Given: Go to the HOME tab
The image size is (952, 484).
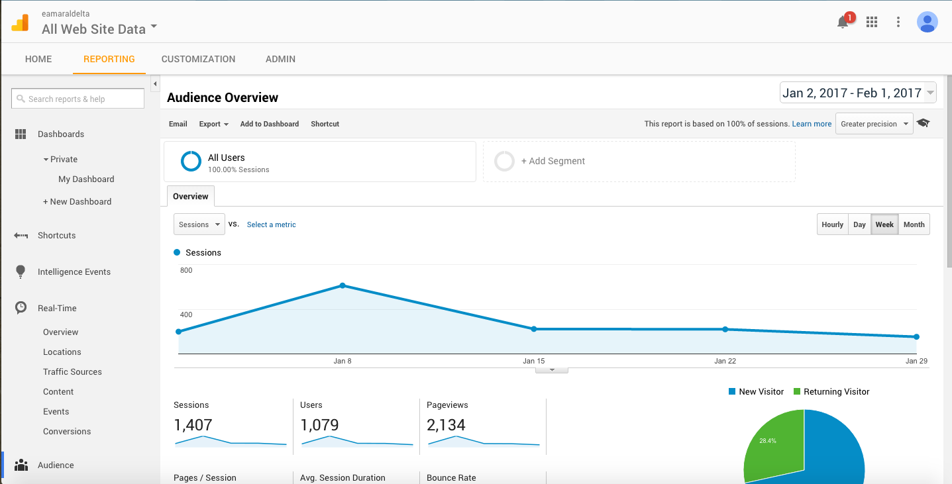Looking at the screenshot, I should (x=38, y=59).
